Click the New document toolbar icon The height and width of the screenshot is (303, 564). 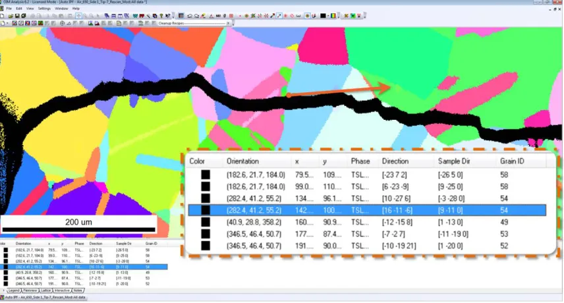(x=2, y=16)
